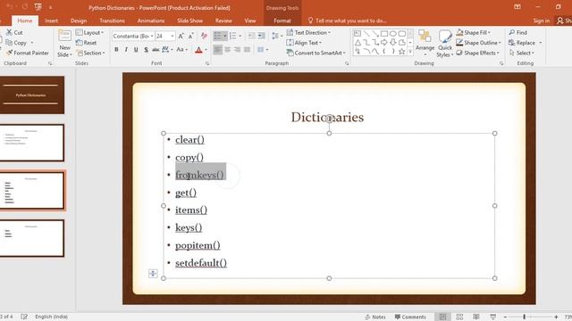The image size is (572, 321).
Task: Increase font size with the larger A
Action: [181, 36]
